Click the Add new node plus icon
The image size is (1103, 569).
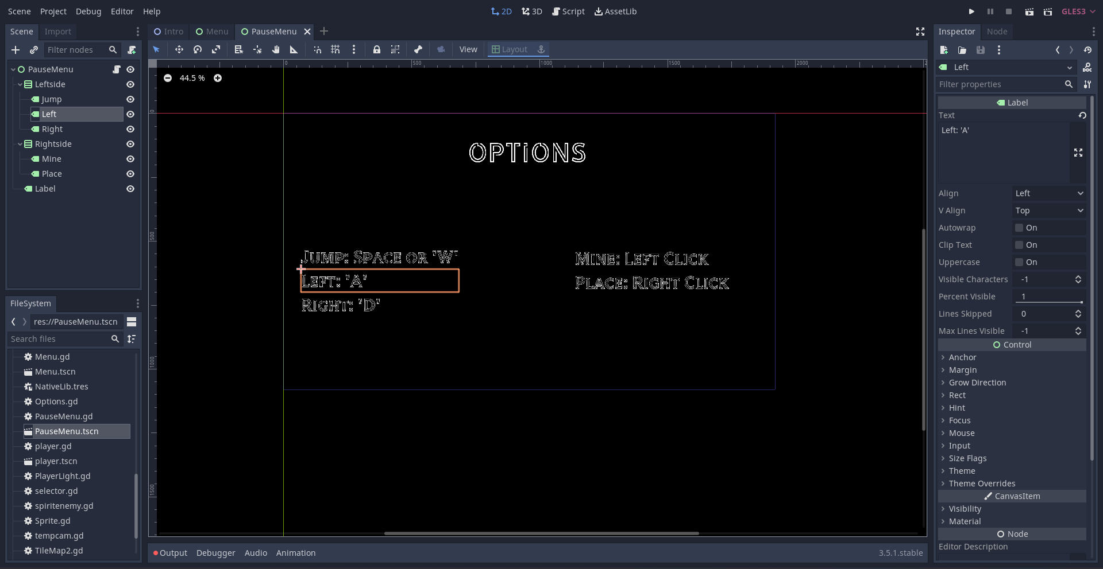[x=16, y=50]
